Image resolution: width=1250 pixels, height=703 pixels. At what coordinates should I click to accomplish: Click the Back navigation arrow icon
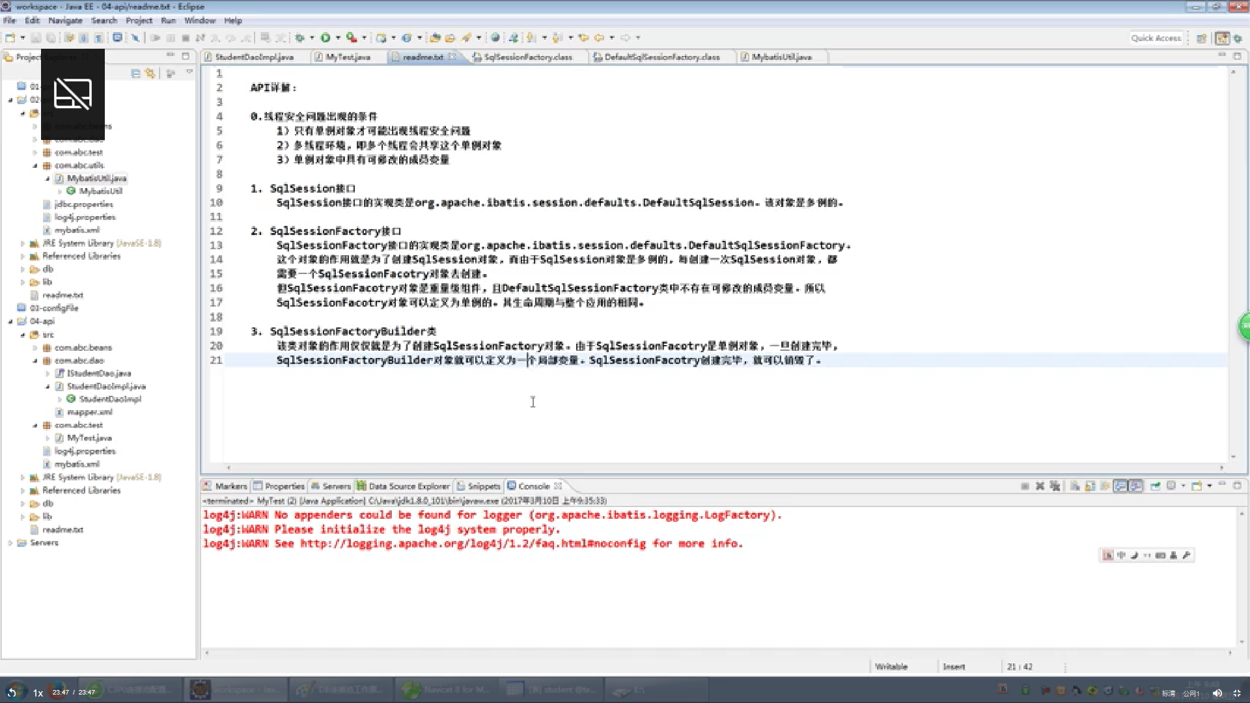tap(599, 38)
